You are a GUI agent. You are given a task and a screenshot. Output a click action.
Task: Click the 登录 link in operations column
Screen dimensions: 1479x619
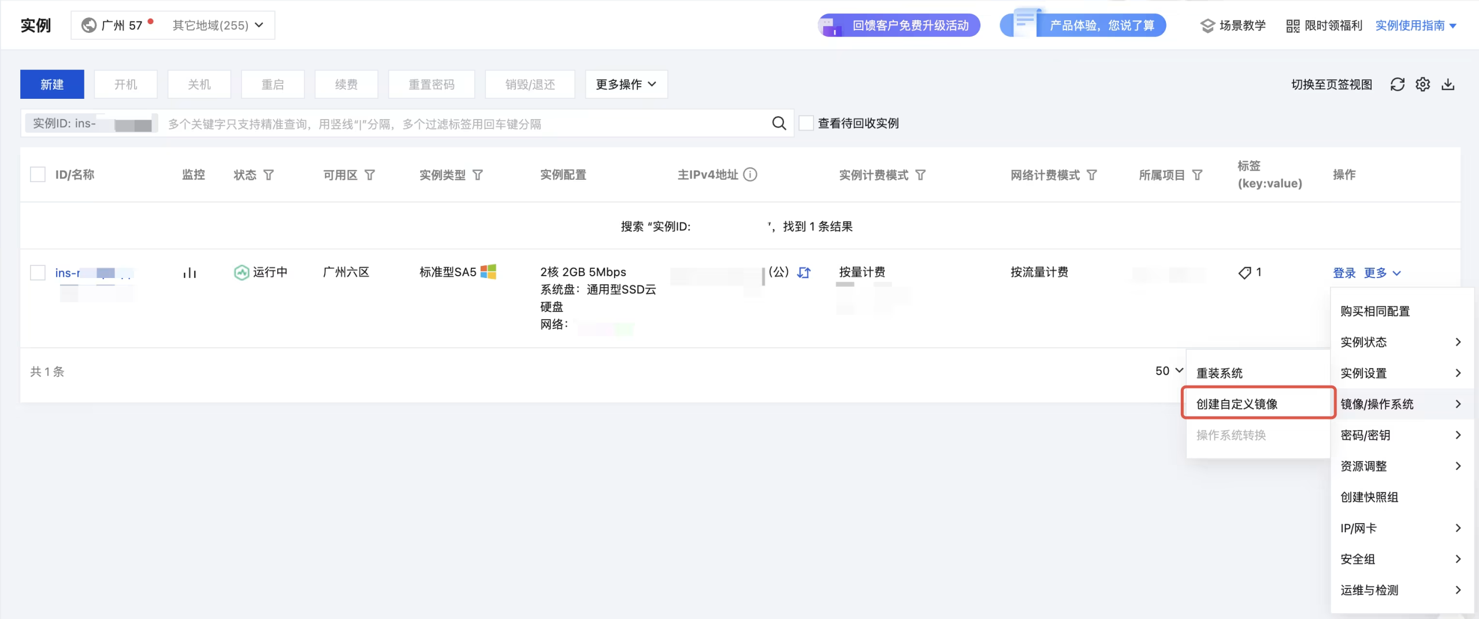coord(1344,273)
